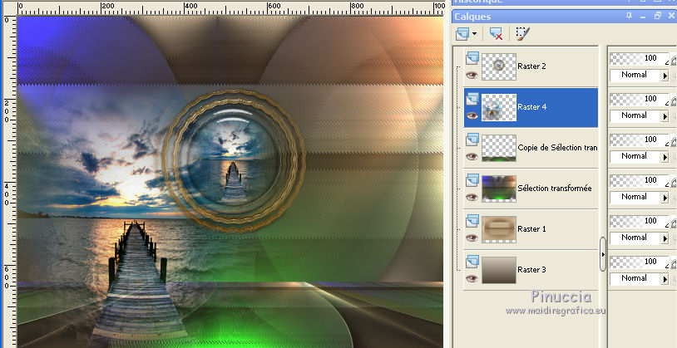The image size is (677, 348).
Task: Click the Raster 3 layer thumbnail
Action: pyautogui.click(x=499, y=270)
